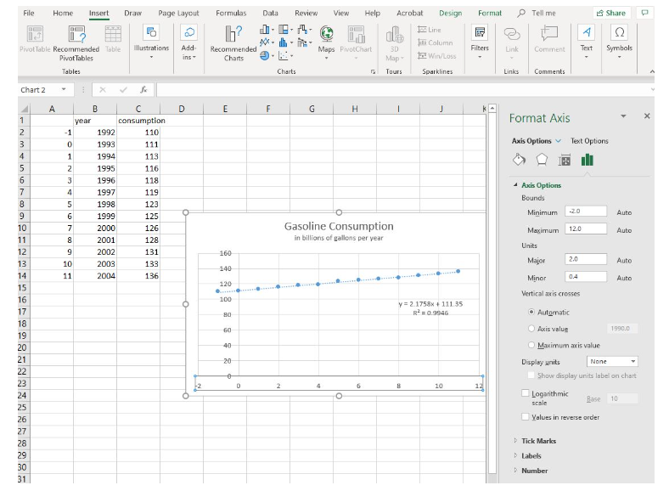
Task: Insert a scatter or bubble chart
Action: point(285,55)
